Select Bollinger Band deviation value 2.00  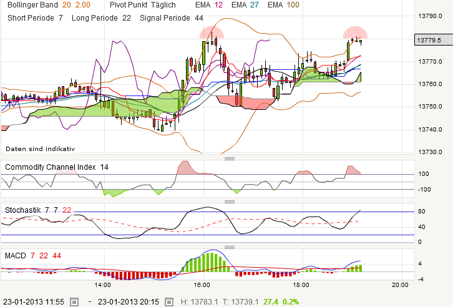point(83,5)
